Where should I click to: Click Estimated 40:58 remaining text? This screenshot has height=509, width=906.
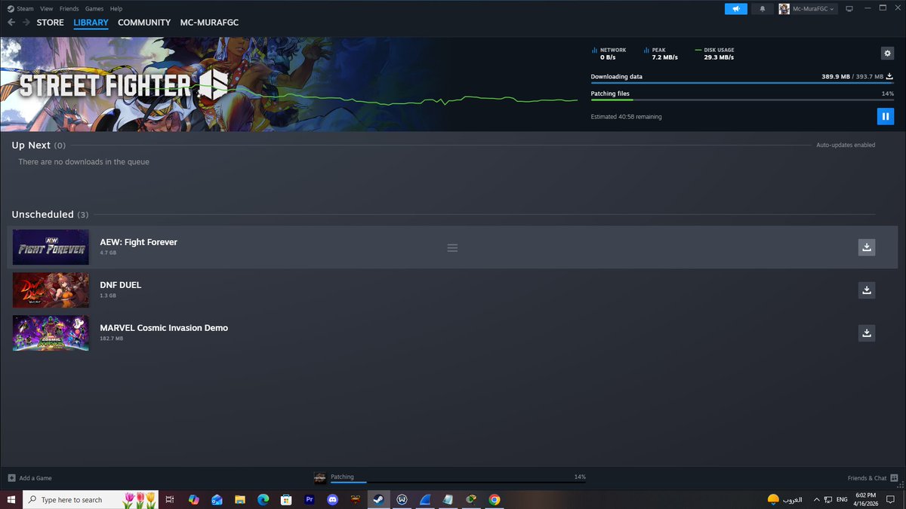[x=626, y=117]
